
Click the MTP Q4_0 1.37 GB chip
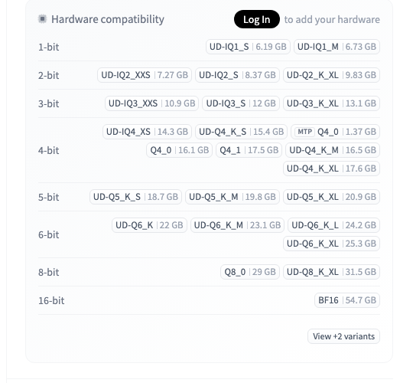coord(335,132)
